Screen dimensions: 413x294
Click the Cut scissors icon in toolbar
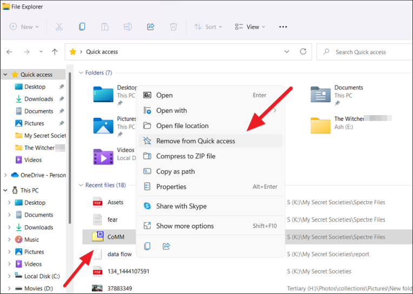tap(59, 26)
